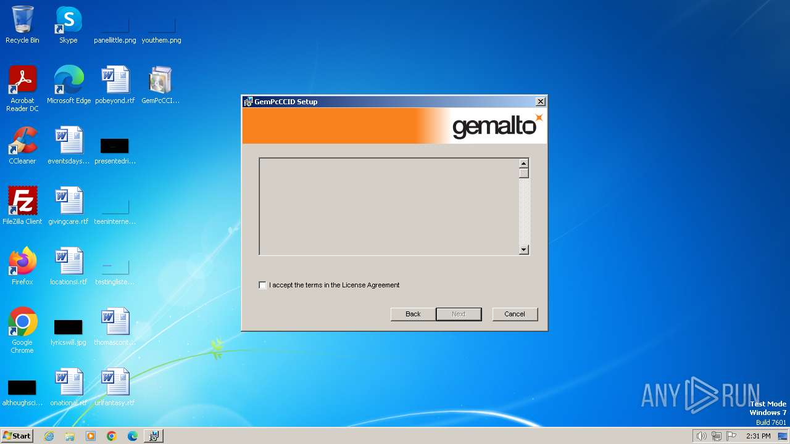Click license text scrollbar down arrow
Viewport: 790px width, 444px height.
523,250
